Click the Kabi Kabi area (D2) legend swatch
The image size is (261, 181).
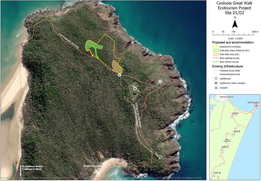point(215,54)
